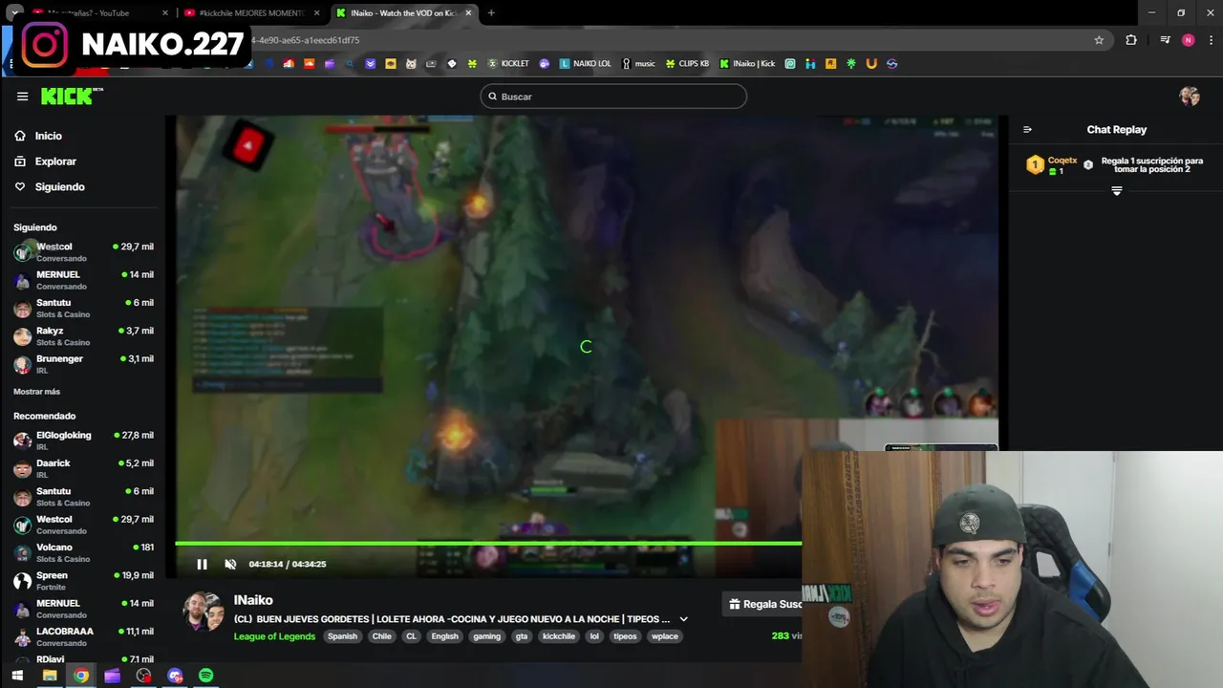1223x688 pixels.
Task: Open Explorar in sidebar
Action: (45, 161)
